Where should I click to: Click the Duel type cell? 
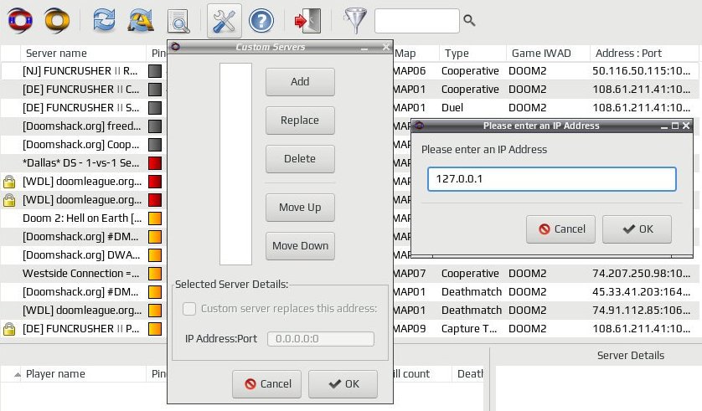452,108
